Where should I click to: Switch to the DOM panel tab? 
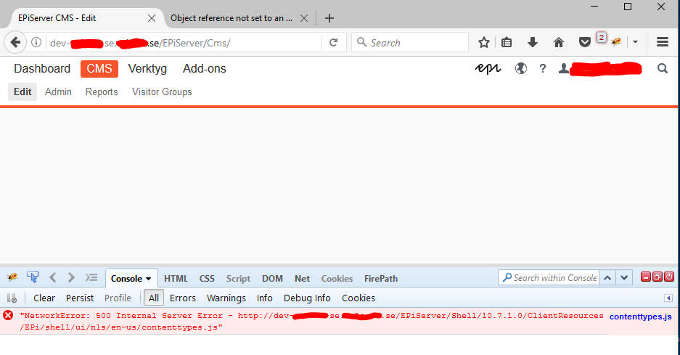pos(272,279)
